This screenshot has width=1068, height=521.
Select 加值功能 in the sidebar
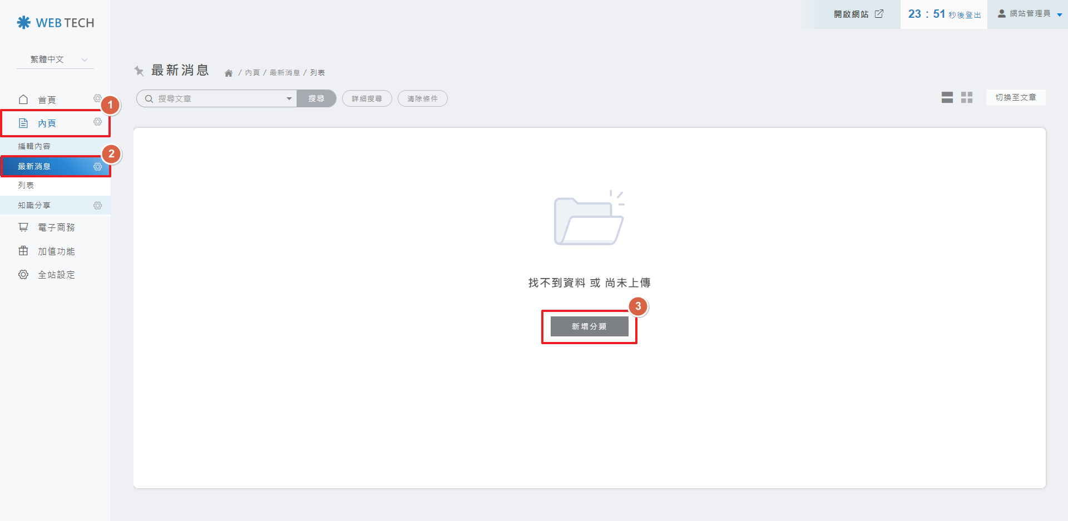pyautogui.click(x=56, y=251)
